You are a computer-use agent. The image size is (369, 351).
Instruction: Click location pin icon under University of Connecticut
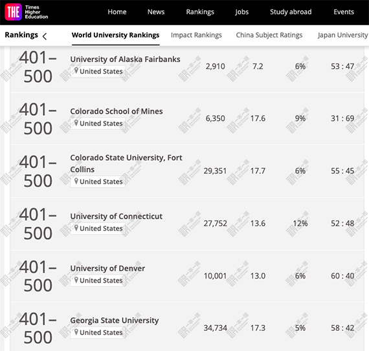(76, 228)
